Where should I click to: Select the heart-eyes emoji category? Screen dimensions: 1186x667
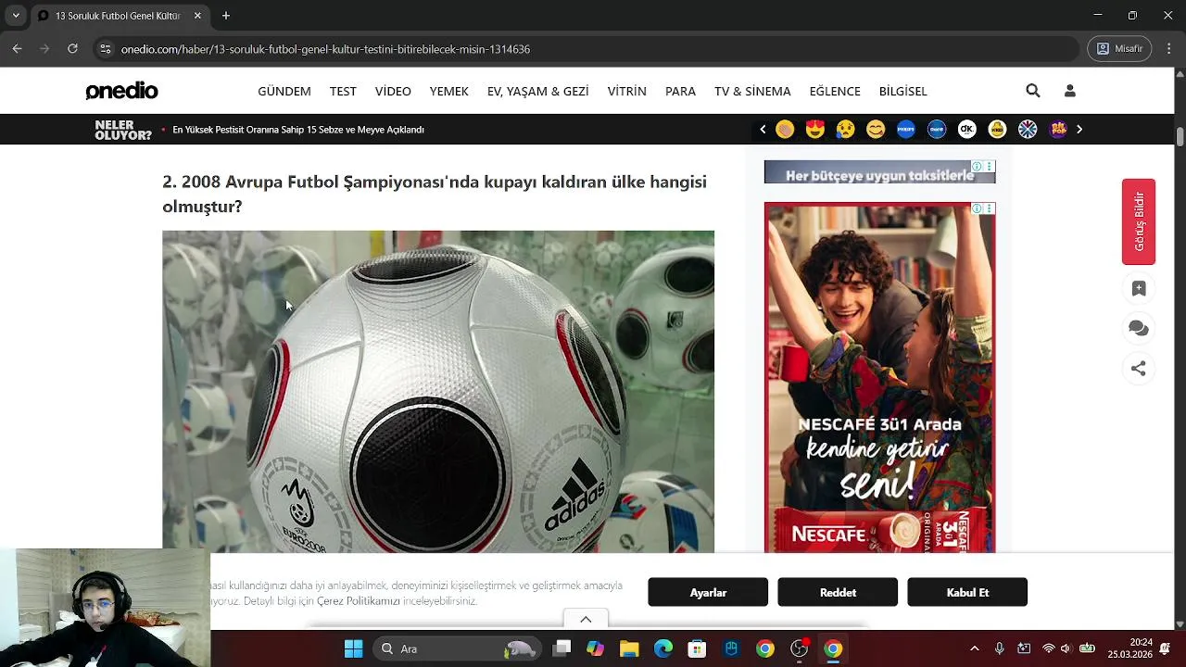pyautogui.click(x=815, y=130)
